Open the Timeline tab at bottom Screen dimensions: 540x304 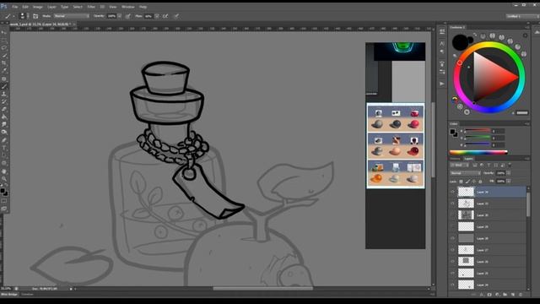27,295
